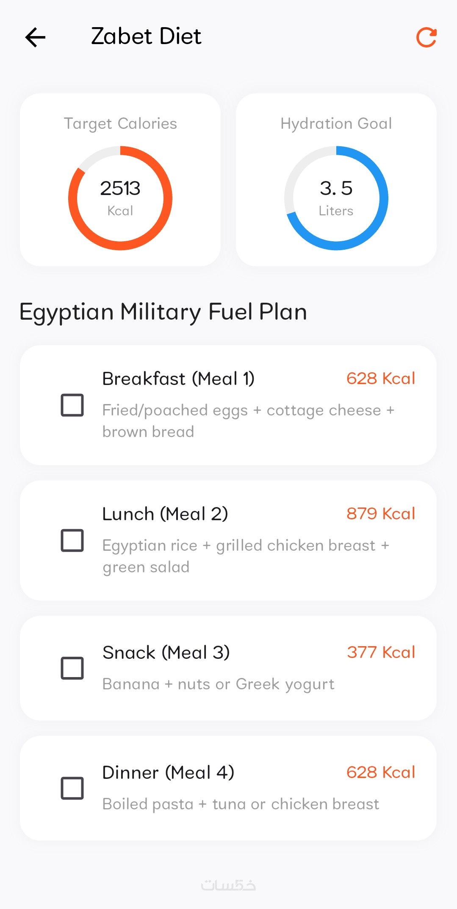457x909 pixels.
Task: Check the Breakfast (Meal 1) checkbox
Action: [72, 405]
